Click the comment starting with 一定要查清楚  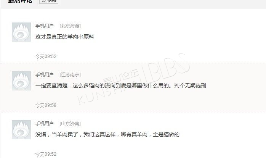121,85
